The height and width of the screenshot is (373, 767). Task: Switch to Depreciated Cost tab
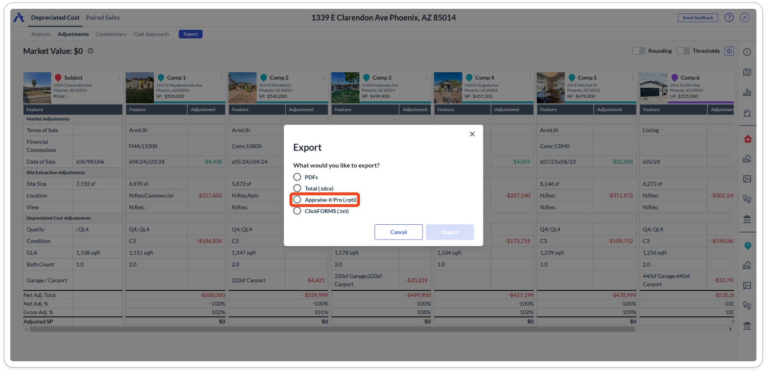coord(55,18)
